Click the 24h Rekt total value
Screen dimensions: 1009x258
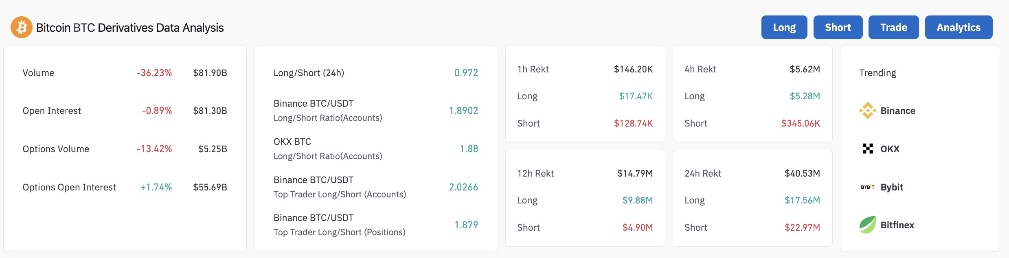coord(802,173)
